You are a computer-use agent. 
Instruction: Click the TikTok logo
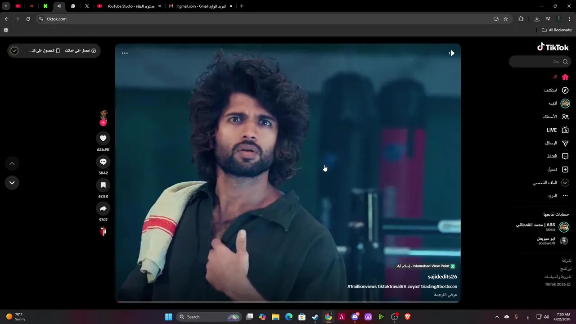pyautogui.click(x=553, y=47)
